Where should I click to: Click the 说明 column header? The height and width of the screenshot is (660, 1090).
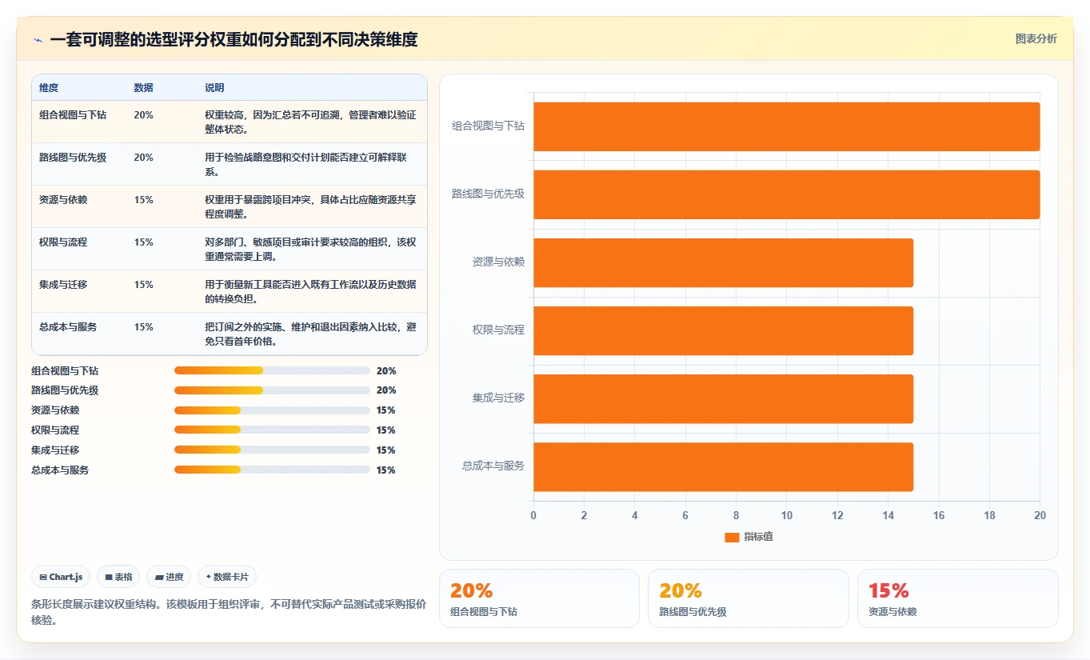(214, 88)
